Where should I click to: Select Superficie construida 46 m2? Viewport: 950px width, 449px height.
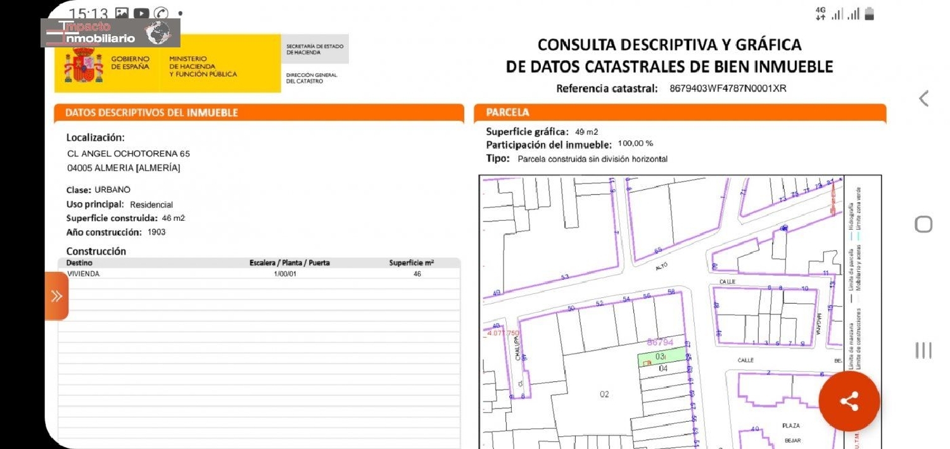click(125, 218)
